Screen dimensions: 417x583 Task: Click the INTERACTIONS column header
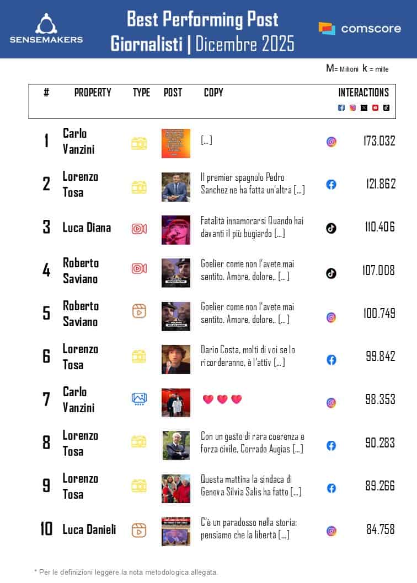[x=363, y=93]
